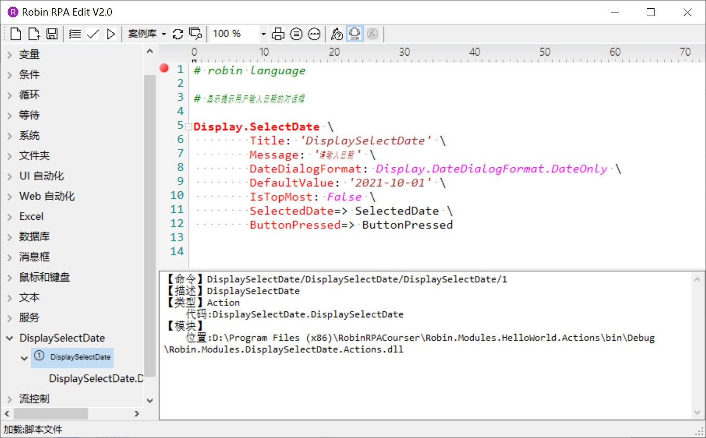706x438 pixels.
Task: Click the 【类型】Action line in output
Action: click(202, 302)
